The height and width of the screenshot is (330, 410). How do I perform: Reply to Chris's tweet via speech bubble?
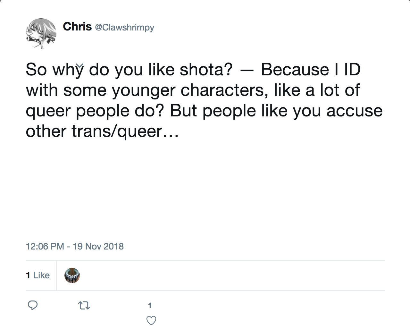coord(33,305)
